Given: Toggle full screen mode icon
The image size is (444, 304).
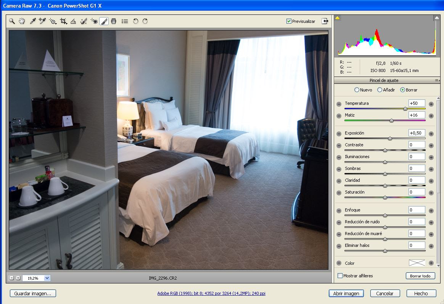Looking at the screenshot, I should (325, 21).
